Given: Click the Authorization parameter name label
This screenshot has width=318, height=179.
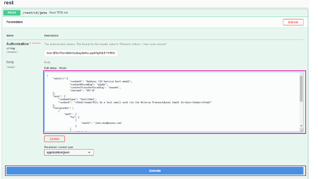Looking at the screenshot, I should [x=17, y=44].
